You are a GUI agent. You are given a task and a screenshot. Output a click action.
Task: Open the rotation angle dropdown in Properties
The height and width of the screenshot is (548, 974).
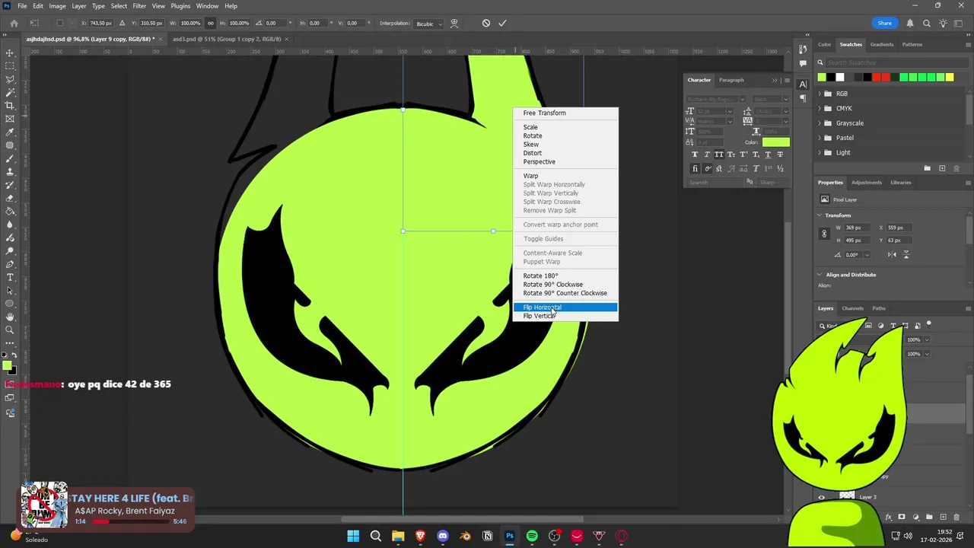coord(866,255)
